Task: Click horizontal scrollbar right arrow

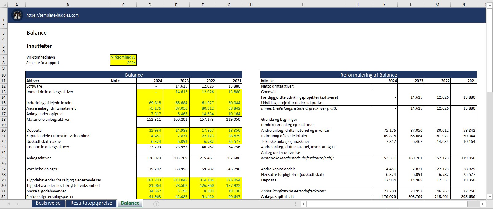Action: pyautogui.click(x=483, y=204)
